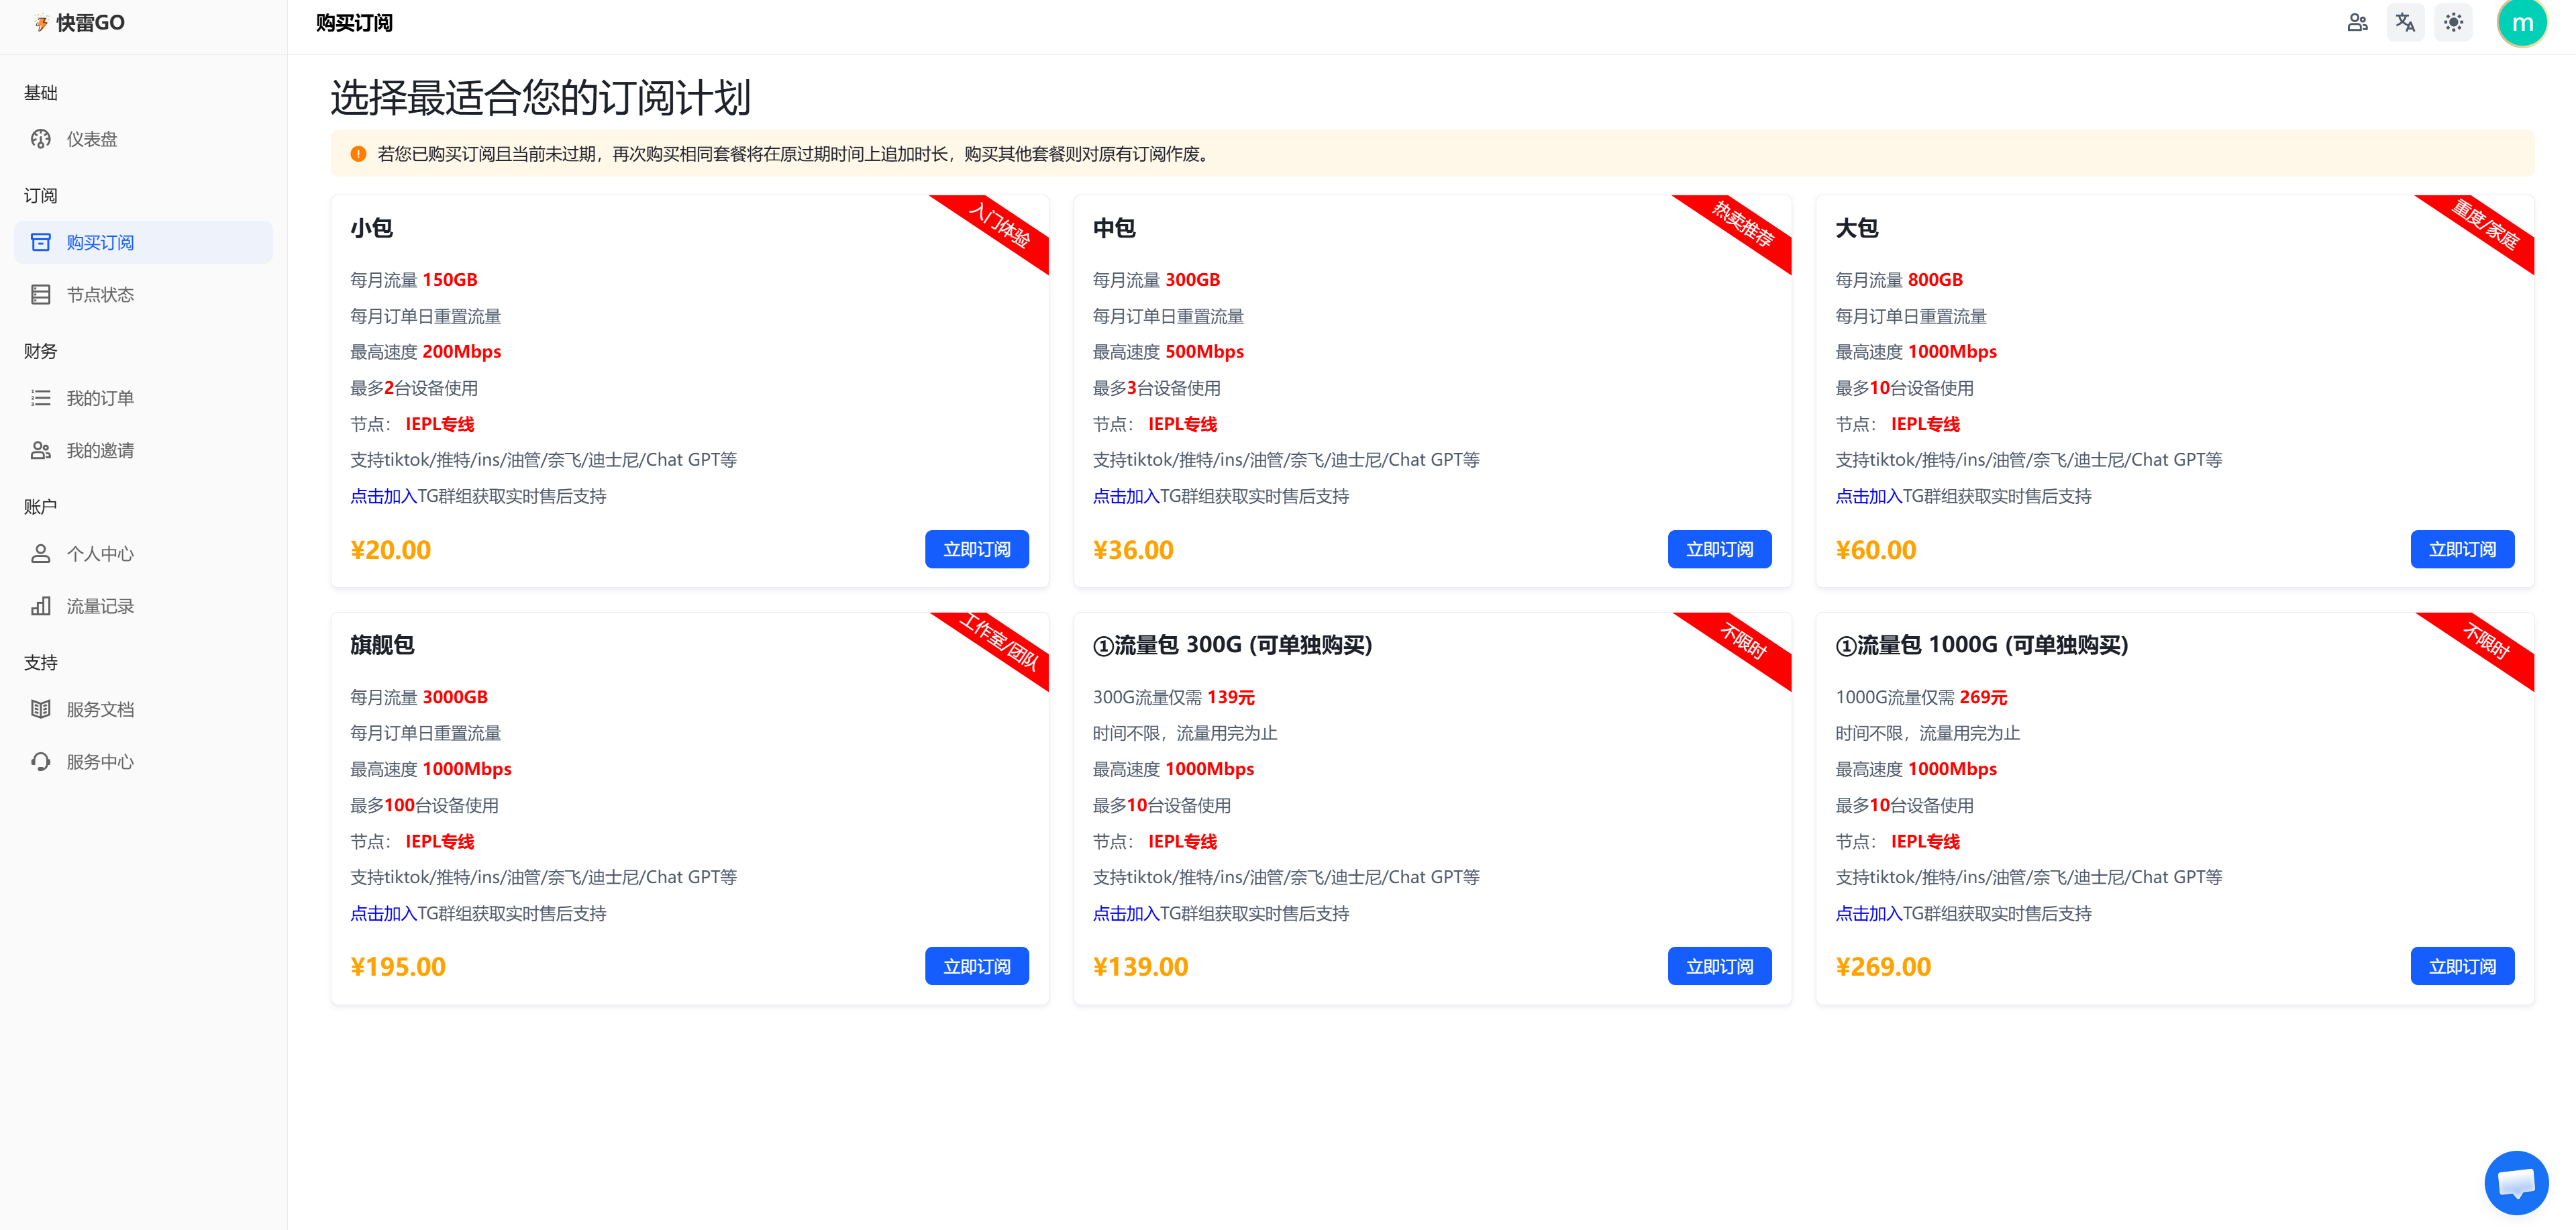
Task: Subscribe to 流量包 1000G with 立即订阅
Action: 2462,966
